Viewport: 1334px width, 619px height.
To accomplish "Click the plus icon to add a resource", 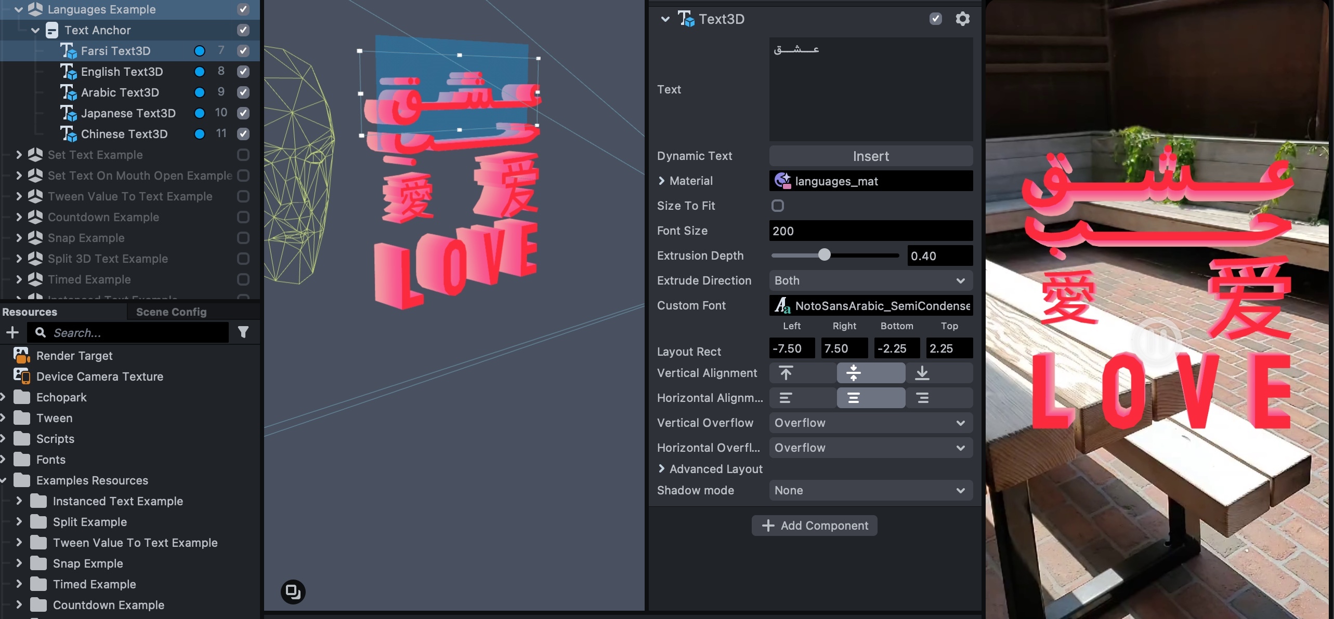I will tap(12, 332).
